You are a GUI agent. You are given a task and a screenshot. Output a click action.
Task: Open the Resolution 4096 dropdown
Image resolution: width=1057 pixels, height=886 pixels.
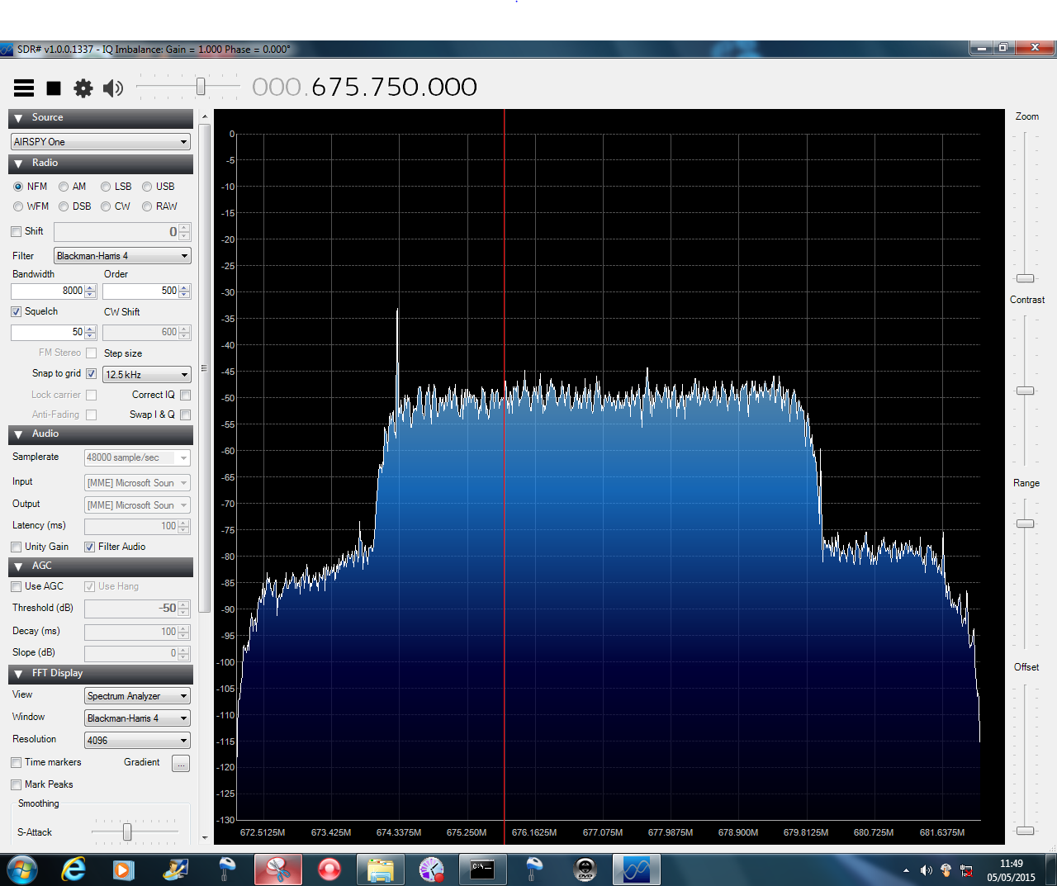coord(137,741)
